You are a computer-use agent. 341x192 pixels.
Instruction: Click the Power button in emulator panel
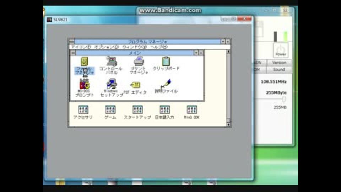pyautogui.click(x=281, y=50)
